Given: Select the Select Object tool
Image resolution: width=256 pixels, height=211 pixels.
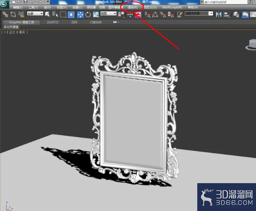Looking at the screenshot, I should (x=47, y=15).
